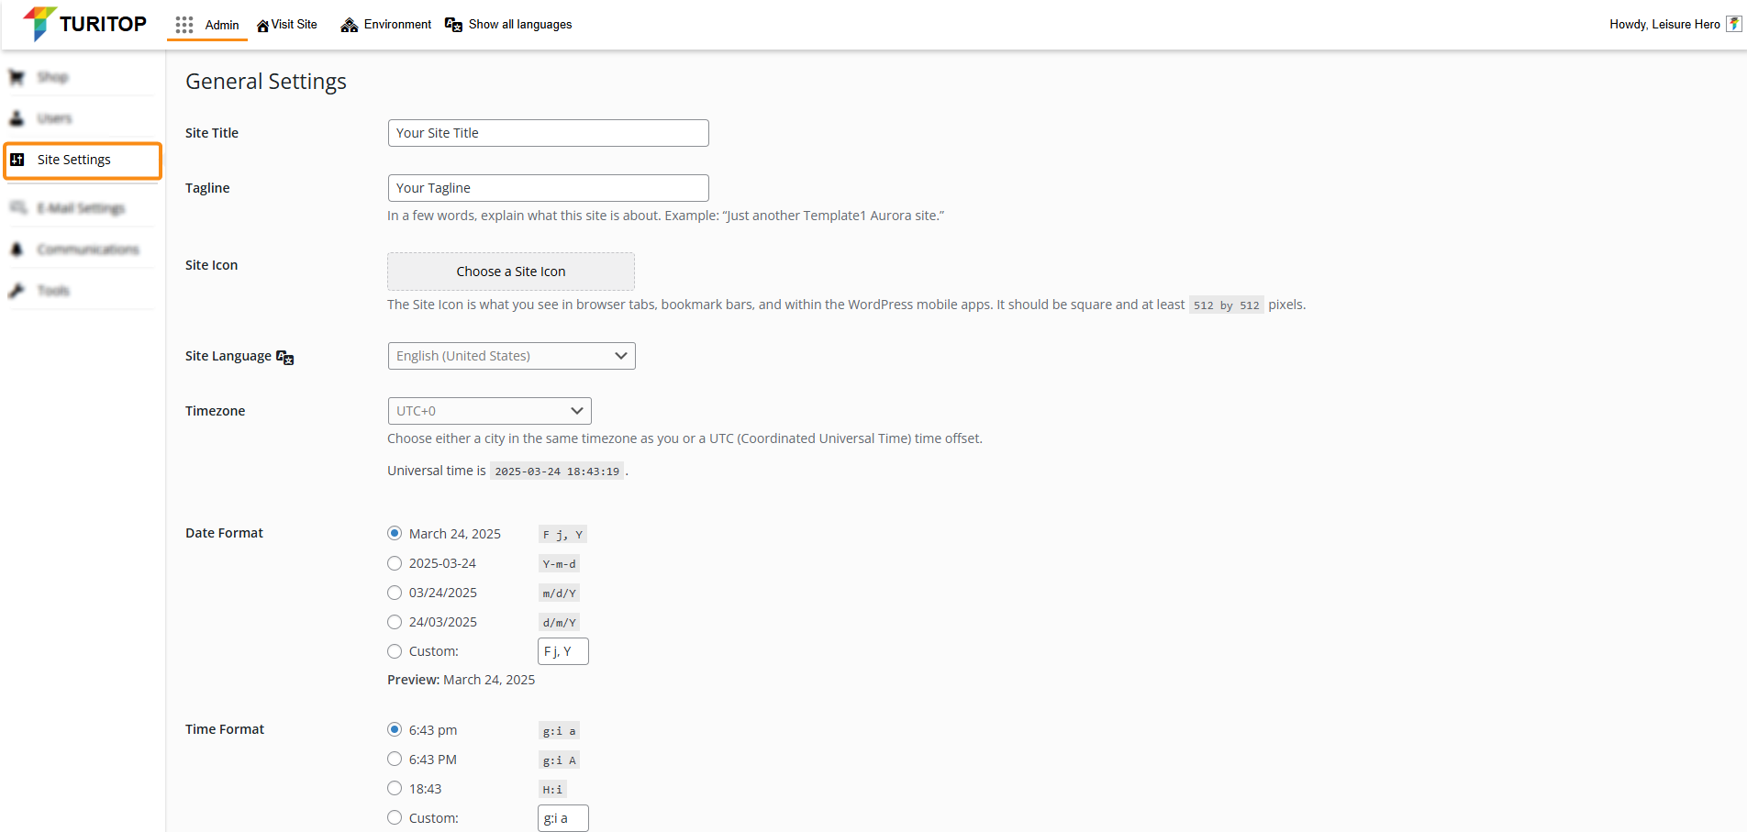
Task: Click the user avatar beside Howdy greeting
Action: click(1733, 25)
